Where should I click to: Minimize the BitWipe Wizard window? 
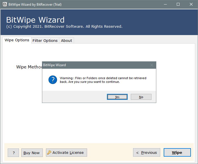tap(165, 5)
